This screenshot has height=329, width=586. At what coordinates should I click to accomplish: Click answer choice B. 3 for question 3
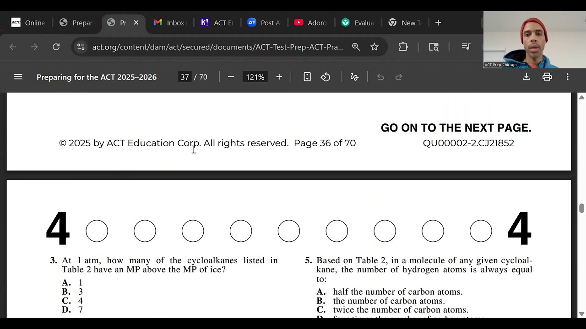[72, 292]
